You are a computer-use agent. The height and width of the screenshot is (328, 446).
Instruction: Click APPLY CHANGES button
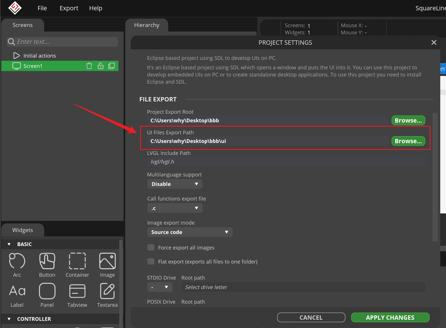(390, 317)
